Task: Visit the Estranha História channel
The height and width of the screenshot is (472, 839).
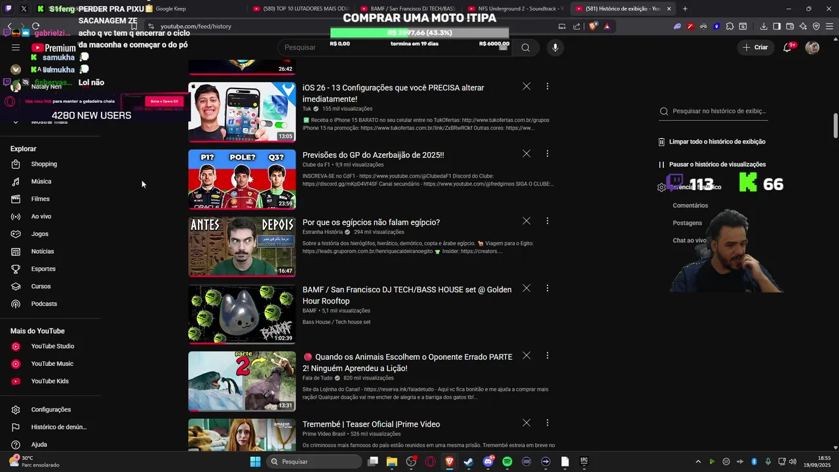Action: [322, 232]
